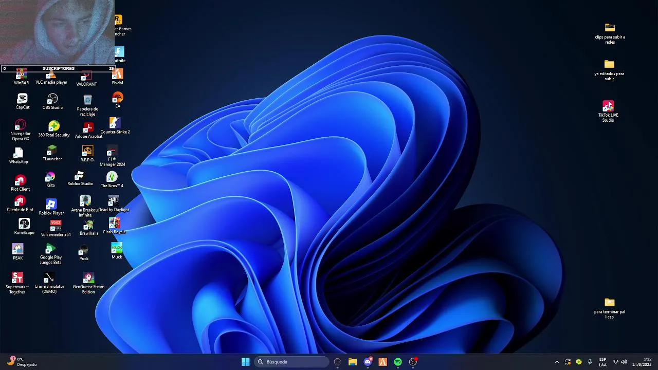
Task: Click the Búsqueda taskbar search box
Action: pos(291,362)
